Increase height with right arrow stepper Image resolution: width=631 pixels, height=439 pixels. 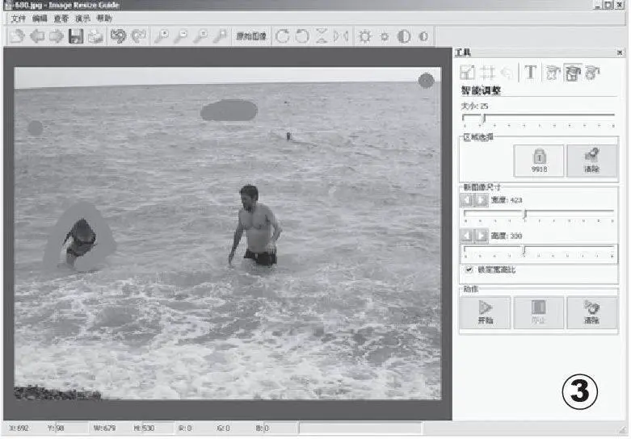coord(482,235)
